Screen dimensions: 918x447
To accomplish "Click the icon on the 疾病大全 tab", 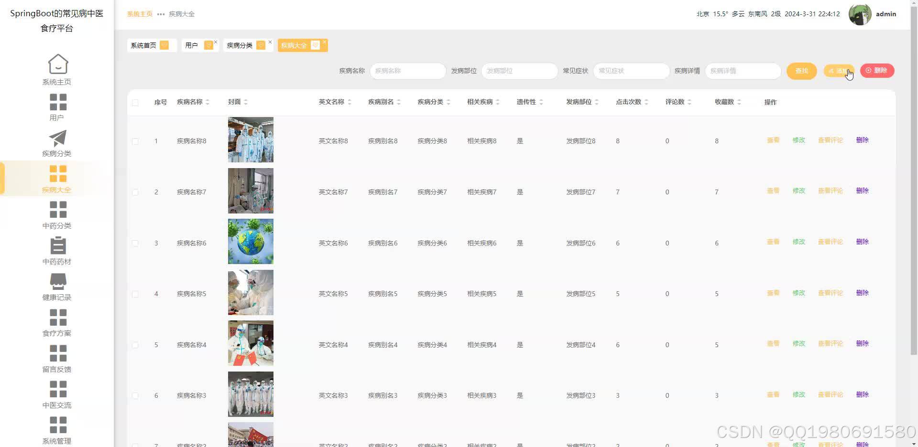I will 315,45.
